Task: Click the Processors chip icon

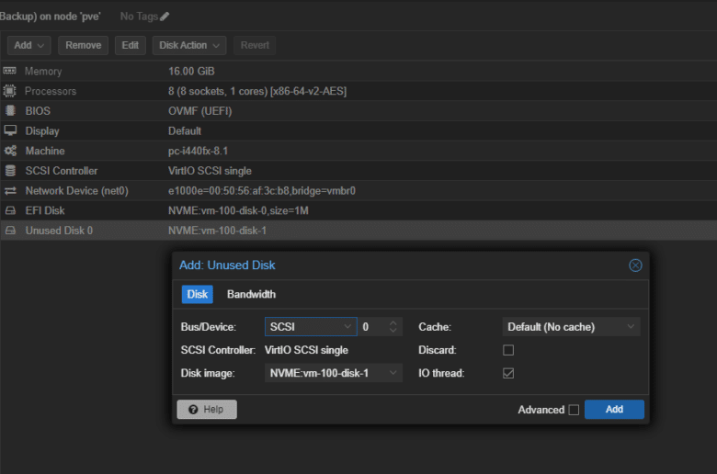Action: point(9,91)
